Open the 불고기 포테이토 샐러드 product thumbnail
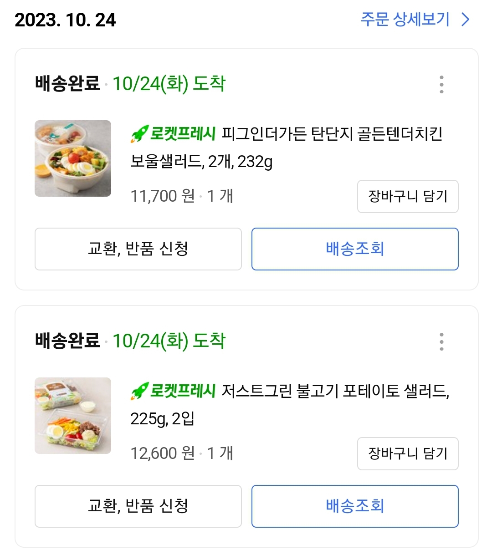The width and height of the screenshot is (492, 555). pyautogui.click(x=73, y=416)
